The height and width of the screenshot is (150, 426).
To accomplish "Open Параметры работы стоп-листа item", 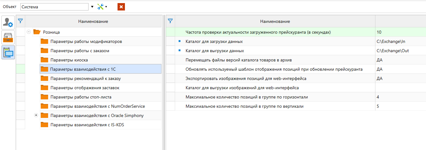I will (x=81, y=97).
